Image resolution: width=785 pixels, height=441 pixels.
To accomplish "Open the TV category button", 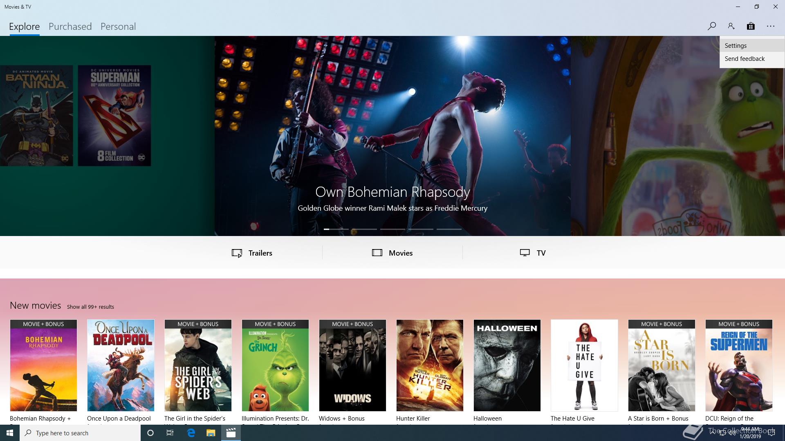I will 533,253.
